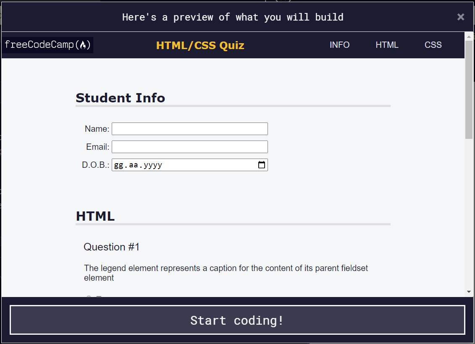Click inside the Email input field
Image resolution: width=475 pixels, height=344 pixels.
coord(189,146)
